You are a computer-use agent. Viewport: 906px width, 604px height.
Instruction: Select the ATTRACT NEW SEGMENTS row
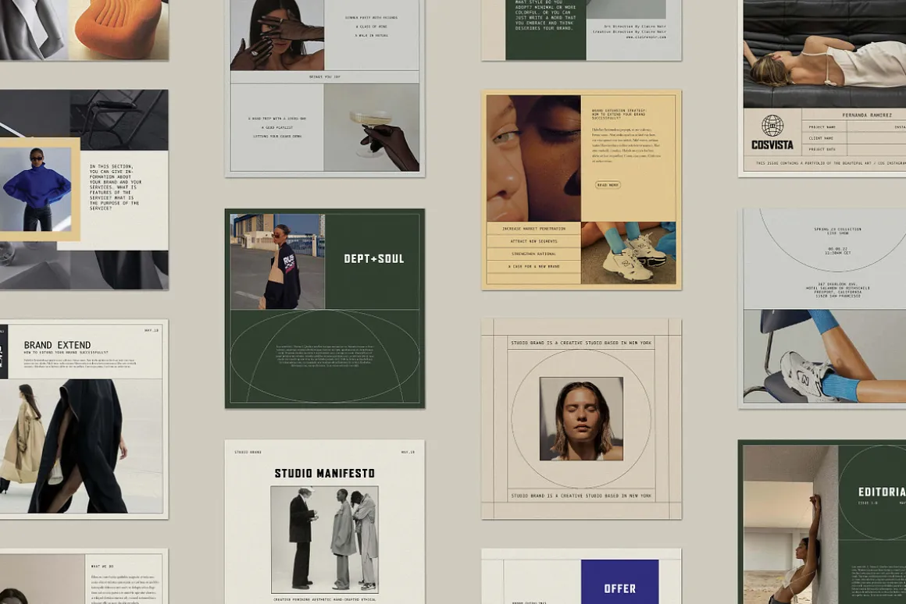[534, 241]
